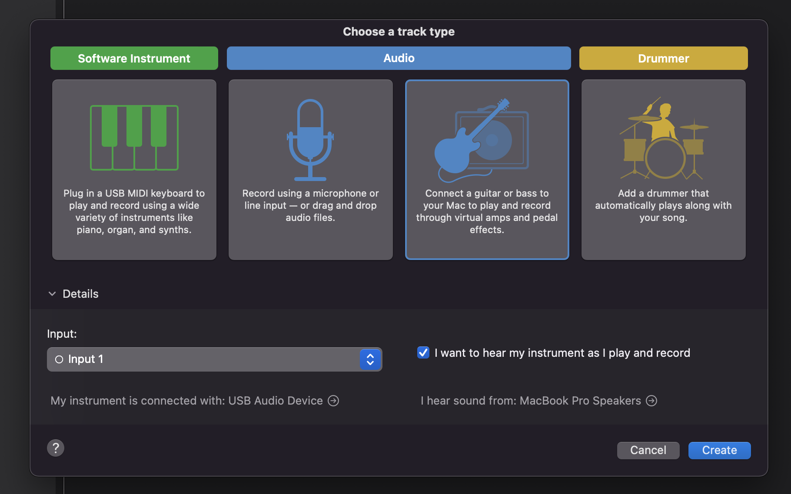791x494 pixels.
Task: Select the guitar and amp icon
Action: [x=482, y=140]
